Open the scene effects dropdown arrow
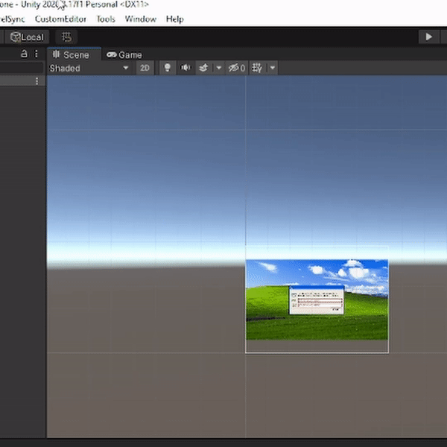Viewport: 447px width, 447px height. pyautogui.click(x=218, y=68)
